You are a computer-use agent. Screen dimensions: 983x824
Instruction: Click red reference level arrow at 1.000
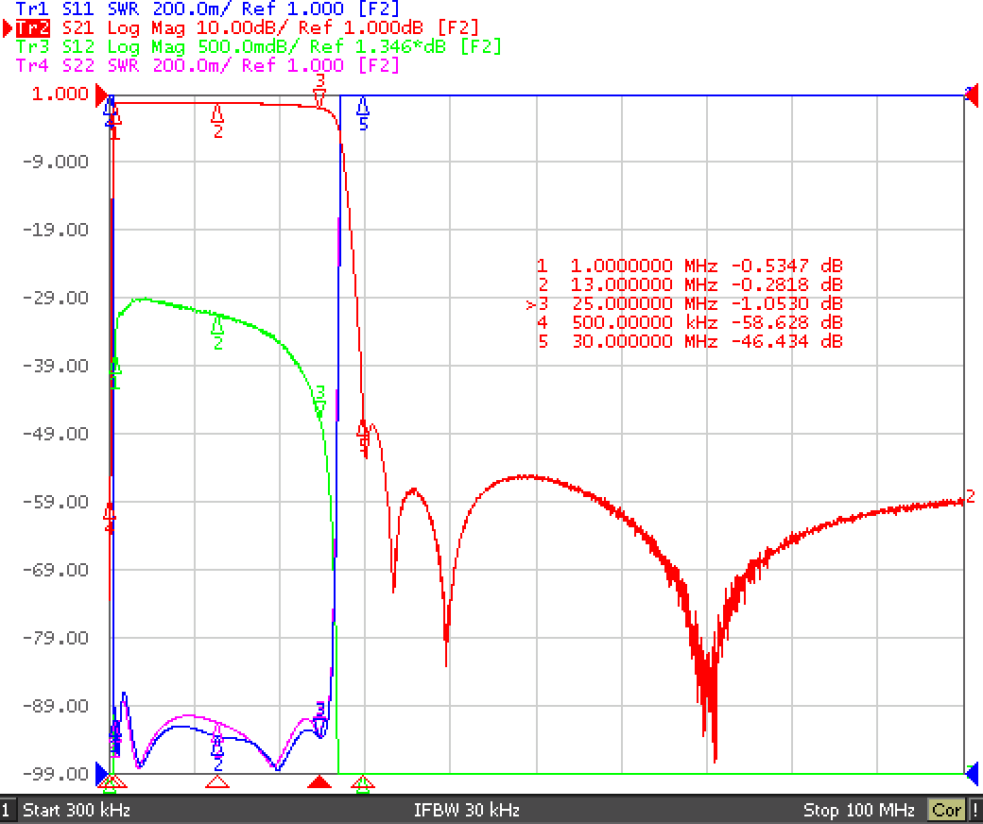[x=101, y=95]
